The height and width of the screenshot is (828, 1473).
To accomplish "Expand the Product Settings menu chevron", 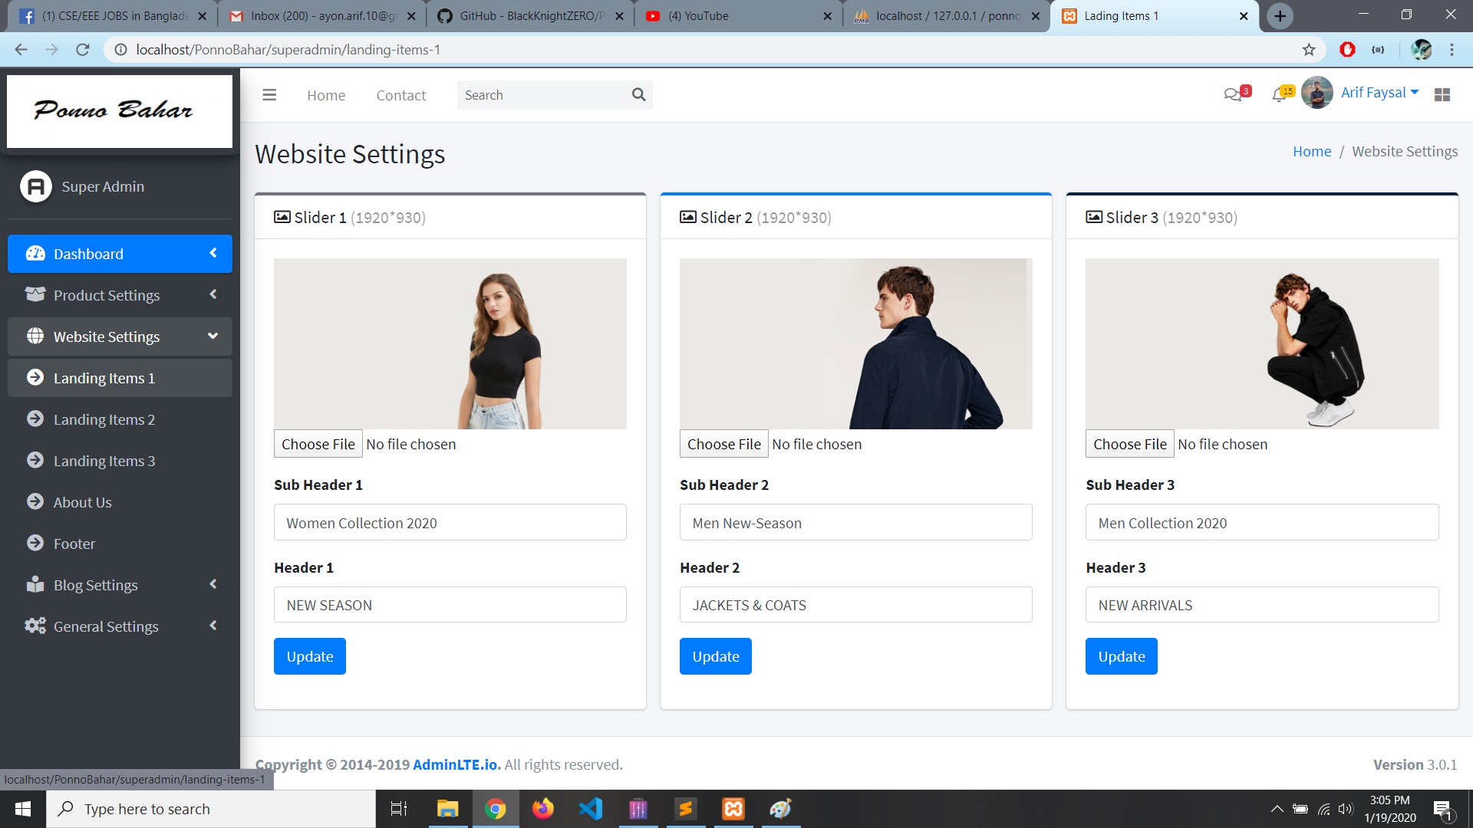I will 213,294.
